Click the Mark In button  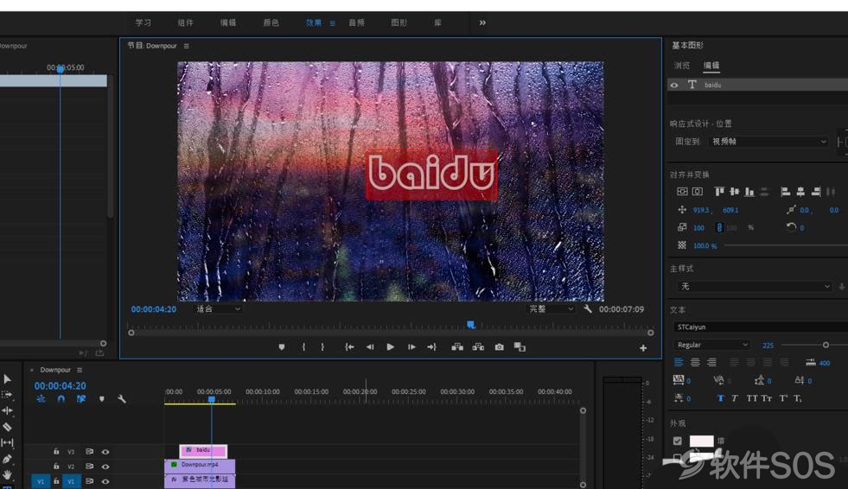pyautogui.click(x=303, y=347)
